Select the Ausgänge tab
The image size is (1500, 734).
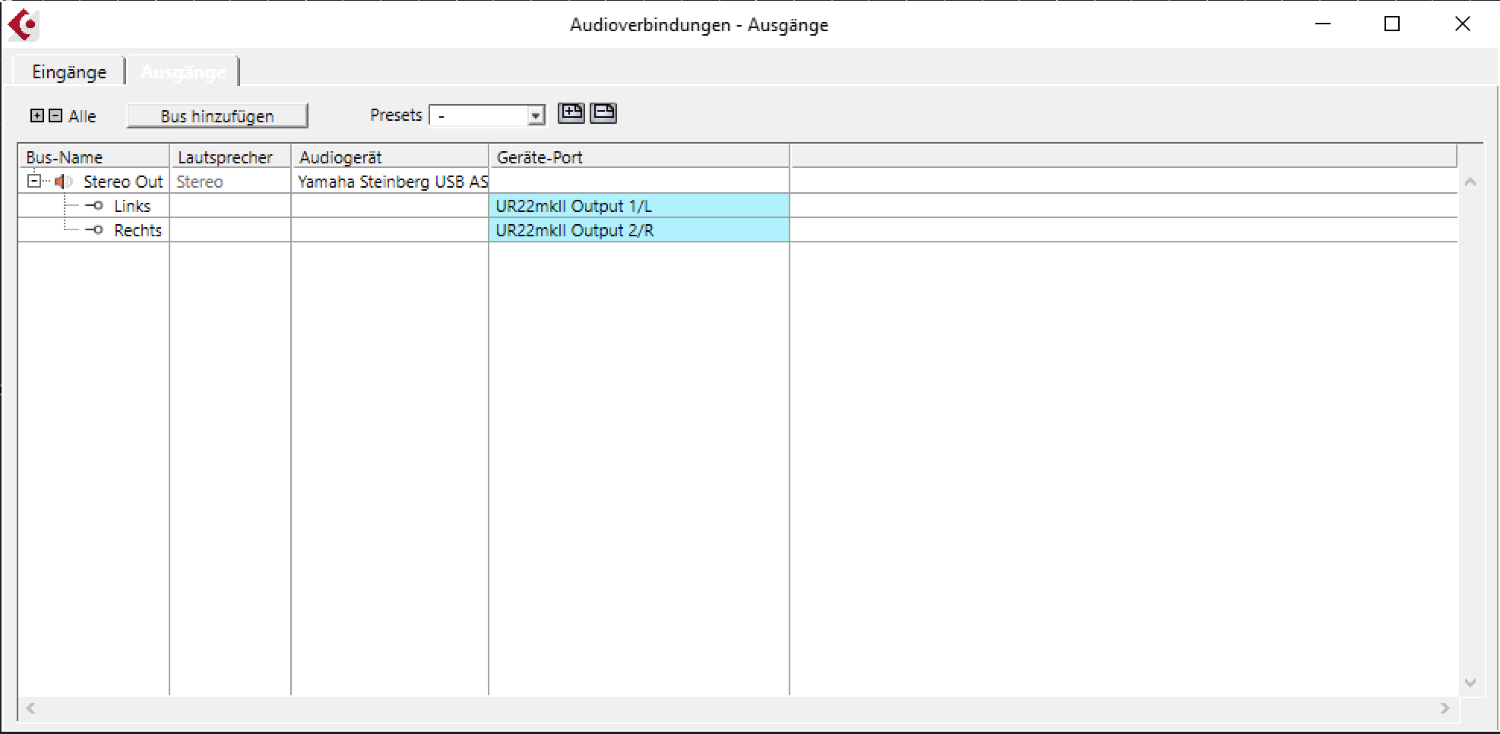(183, 72)
